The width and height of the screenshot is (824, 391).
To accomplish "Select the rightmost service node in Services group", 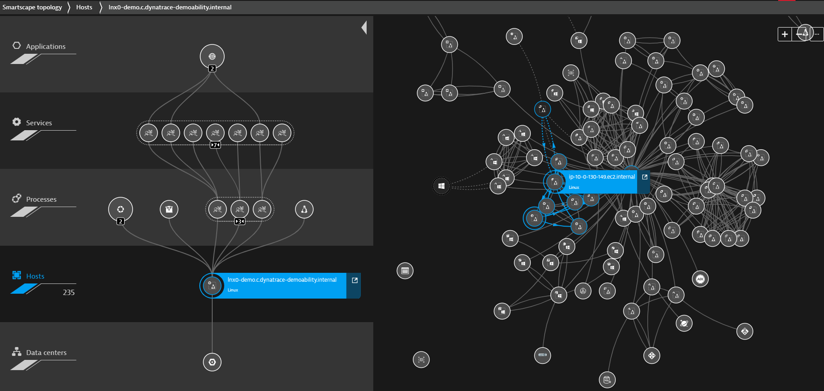I will [282, 132].
